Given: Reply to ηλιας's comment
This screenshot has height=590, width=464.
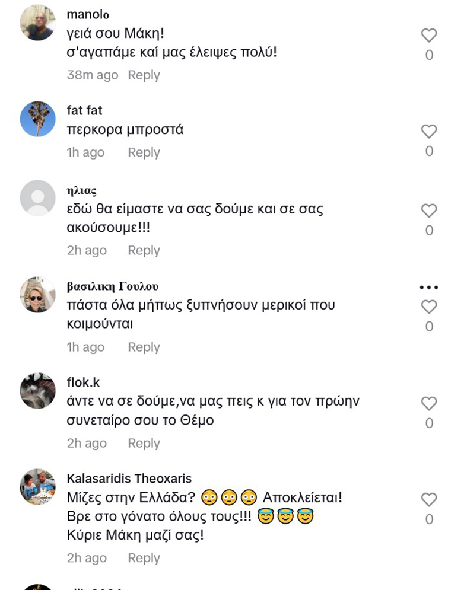Looking at the screenshot, I should 144,250.
